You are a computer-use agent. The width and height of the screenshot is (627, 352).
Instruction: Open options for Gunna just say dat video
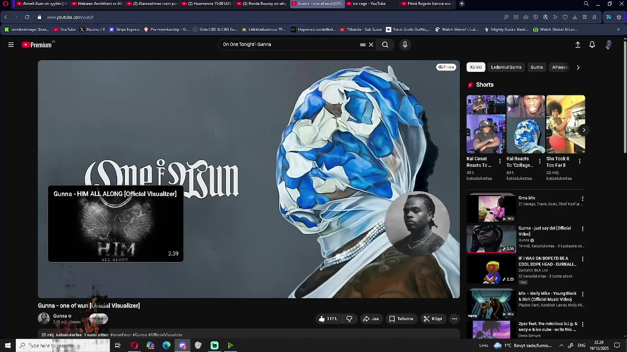[x=582, y=229]
